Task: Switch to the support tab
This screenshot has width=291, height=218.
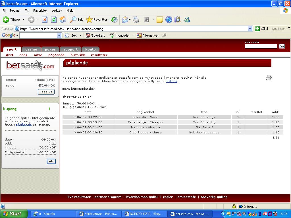Action: (x=70, y=49)
